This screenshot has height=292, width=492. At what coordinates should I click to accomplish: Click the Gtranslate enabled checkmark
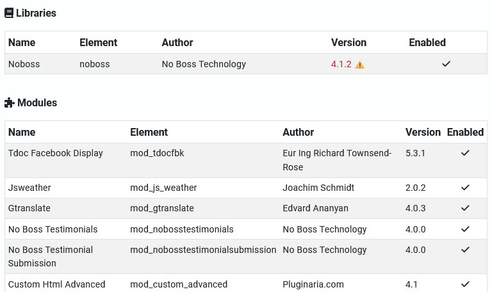tap(465, 208)
